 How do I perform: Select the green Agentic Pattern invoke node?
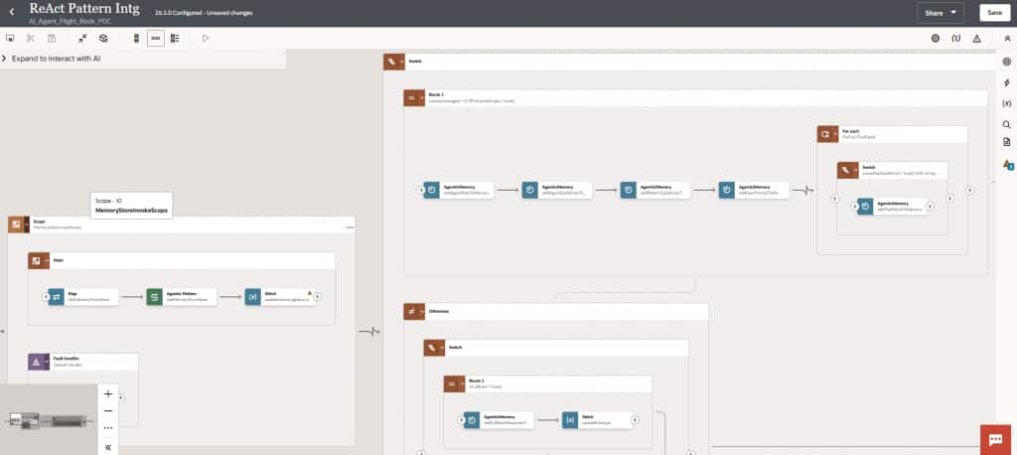click(x=182, y=297)
